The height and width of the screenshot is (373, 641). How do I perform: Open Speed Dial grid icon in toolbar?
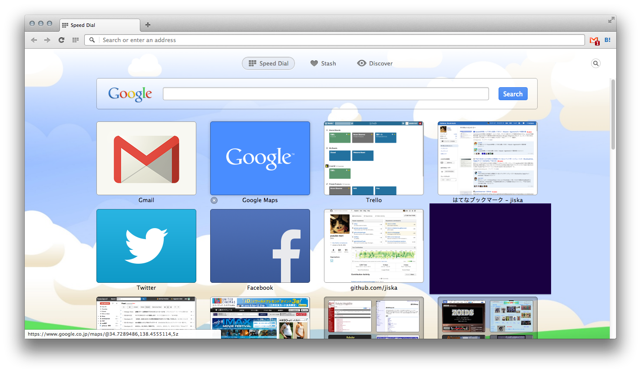click(75, 40)
